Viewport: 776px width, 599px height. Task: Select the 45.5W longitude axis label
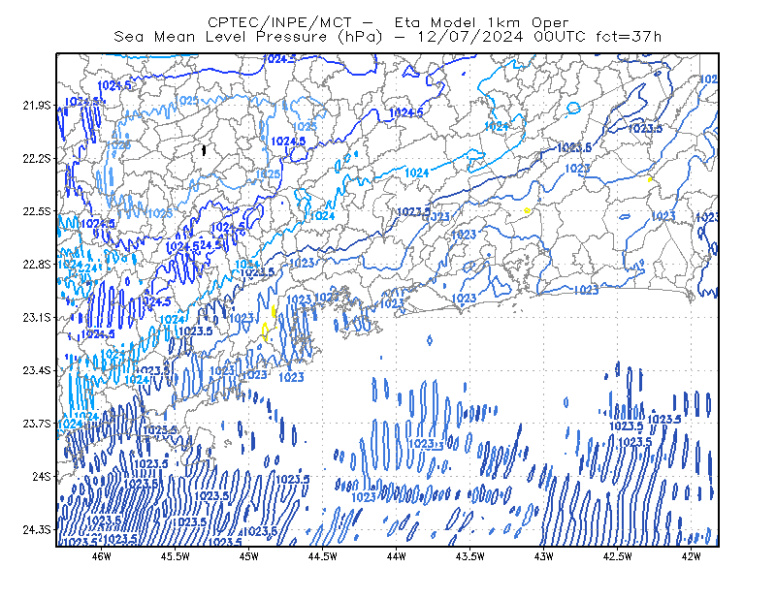(x=176, y=556)
